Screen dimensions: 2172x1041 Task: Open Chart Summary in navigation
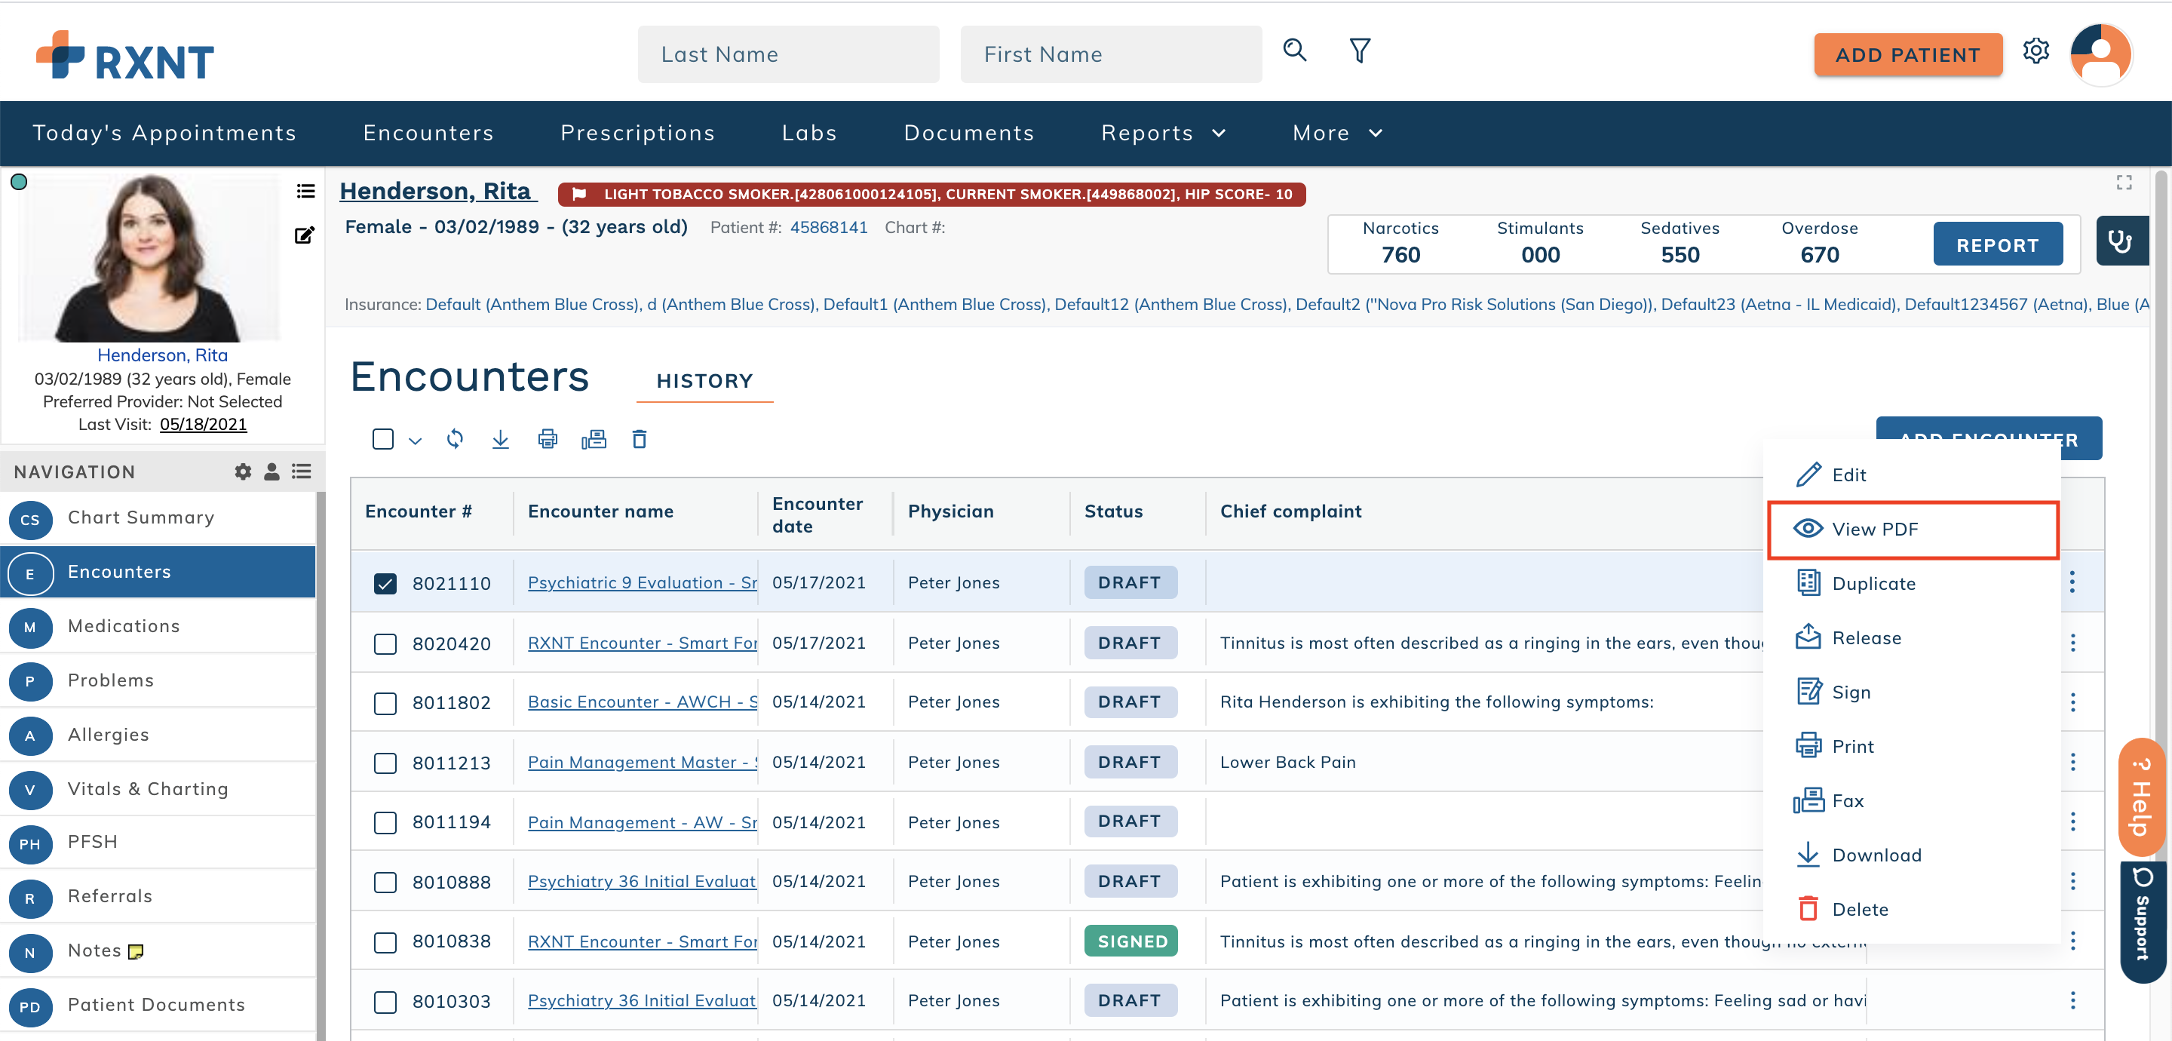click(x=158, y=518)
